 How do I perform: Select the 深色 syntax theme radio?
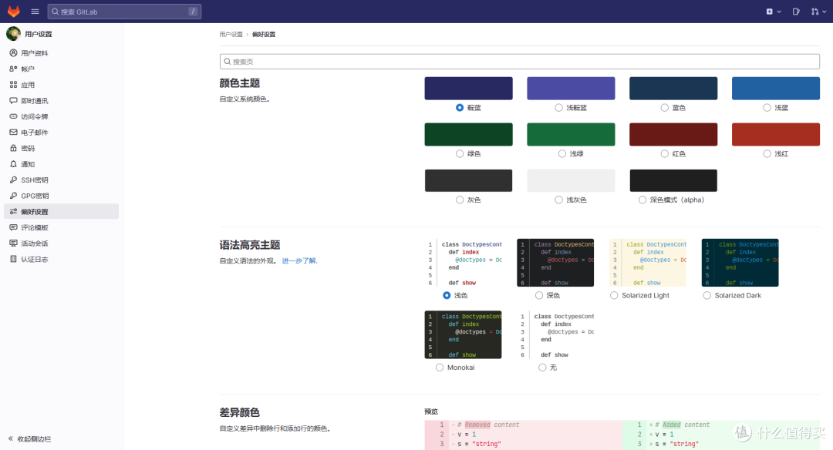pyautogui.click(x=538, y=296)
